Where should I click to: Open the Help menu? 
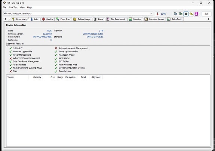pyautogui.click(x=29, y=7)
